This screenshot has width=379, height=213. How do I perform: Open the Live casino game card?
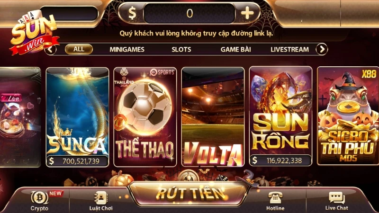[x=20, y=117]
